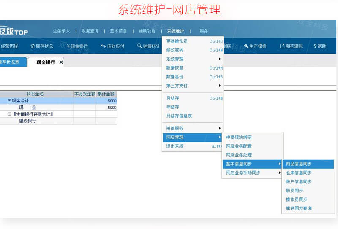338x229 pixels.
Task: Expand the 系统管理 submenu
Action: pyautogui.click(x=193, y=59)
